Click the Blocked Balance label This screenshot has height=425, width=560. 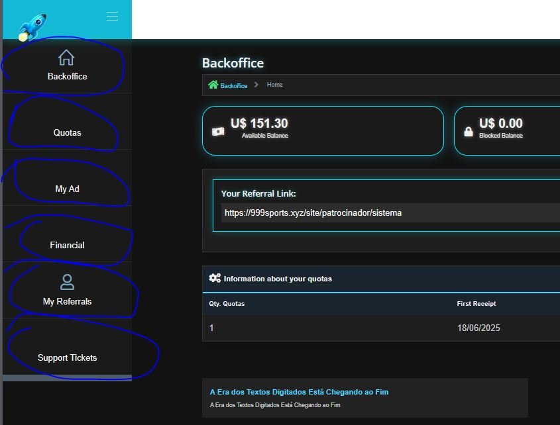tap(501, 136)
